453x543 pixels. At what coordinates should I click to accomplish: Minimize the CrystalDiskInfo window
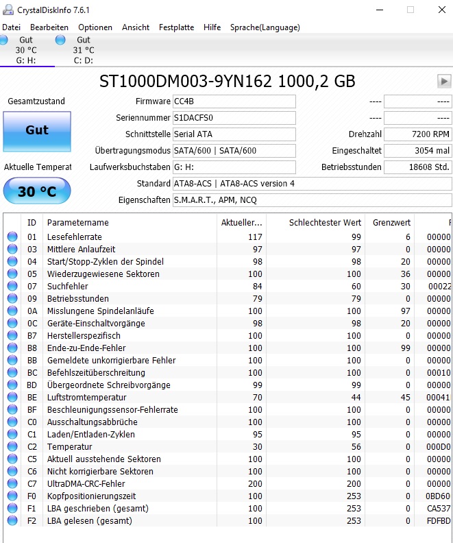380,10
